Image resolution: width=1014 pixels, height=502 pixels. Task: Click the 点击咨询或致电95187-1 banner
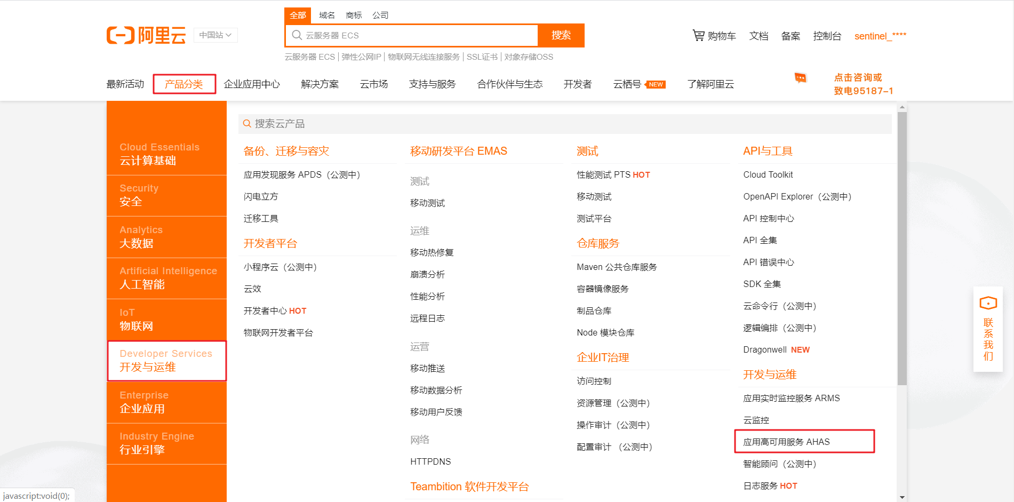[863, 84]
